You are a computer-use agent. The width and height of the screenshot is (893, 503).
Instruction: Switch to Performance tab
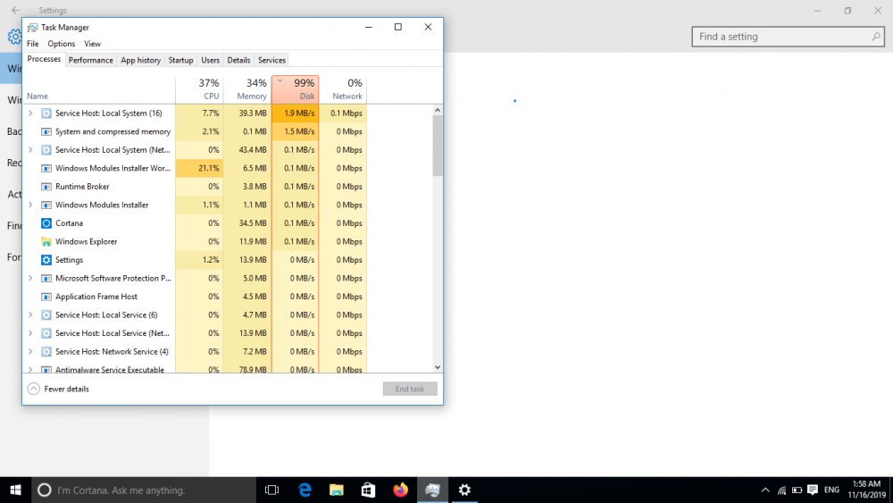(90, 60)
